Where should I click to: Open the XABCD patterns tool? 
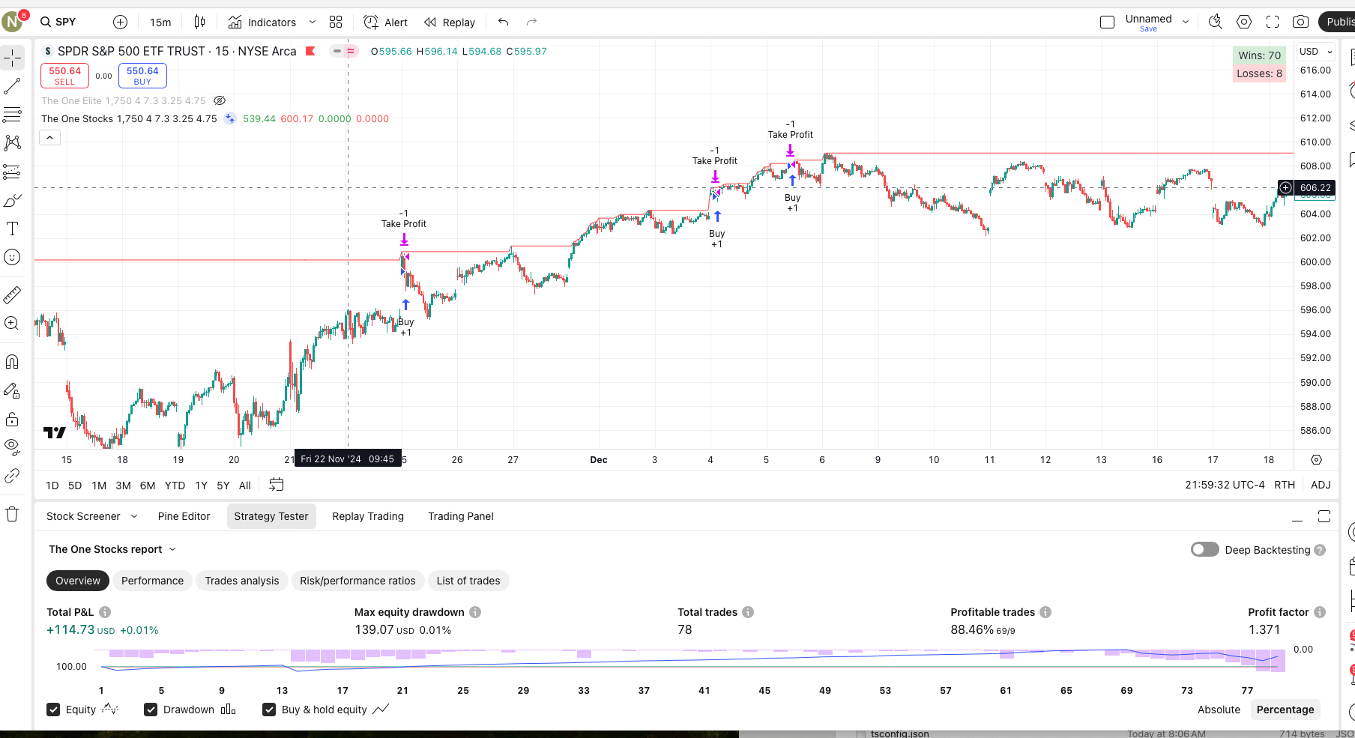(x=13, y=143)
